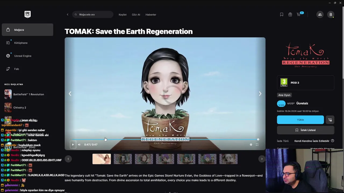344x193 pixels.
Task: Click the Tomak Regeneration logo image
Action: coord(306,55)
